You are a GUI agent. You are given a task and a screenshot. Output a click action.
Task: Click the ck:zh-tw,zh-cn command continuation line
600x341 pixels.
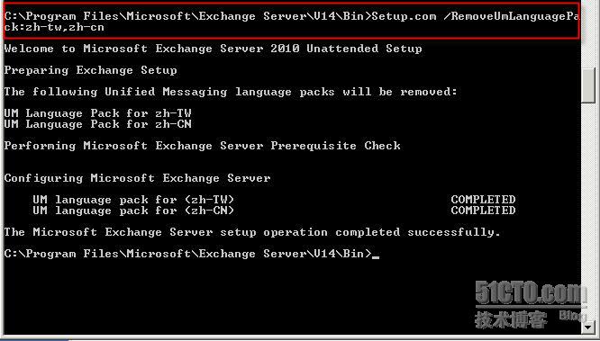(x=54, y=27)
